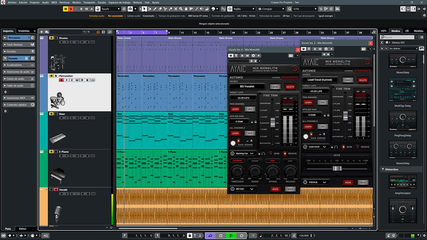Open the Rejilla snap type dropdown
Image resolution: width=427 pixels, height=240 pixels.
pyautogui.click(x=244, y=9)
